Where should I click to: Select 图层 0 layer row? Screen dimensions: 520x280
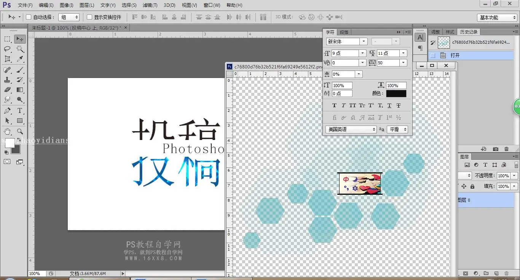(x=486, y=200)
